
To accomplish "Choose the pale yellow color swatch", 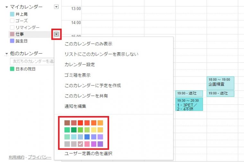I will (x=94, y=130).
